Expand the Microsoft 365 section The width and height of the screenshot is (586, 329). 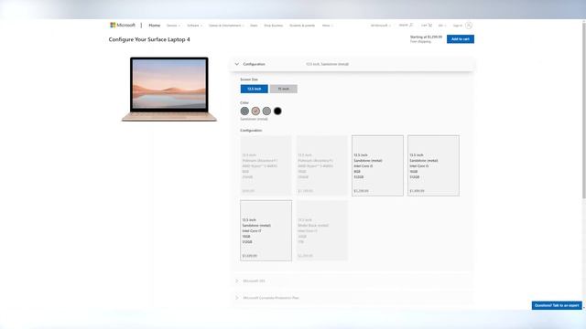[x=353, y=281]
